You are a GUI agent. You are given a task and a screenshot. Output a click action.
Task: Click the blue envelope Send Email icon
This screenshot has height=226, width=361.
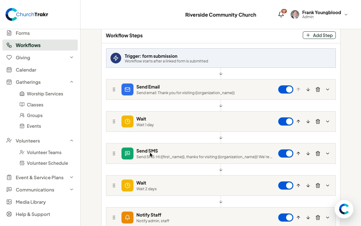(x=127, y=89)
